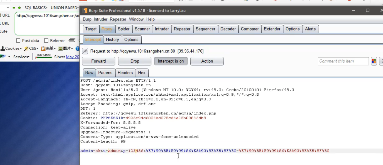Screen dimensions: 383x165
Task: Click the POST /admin/index.php request line
Action: point(118,81)
